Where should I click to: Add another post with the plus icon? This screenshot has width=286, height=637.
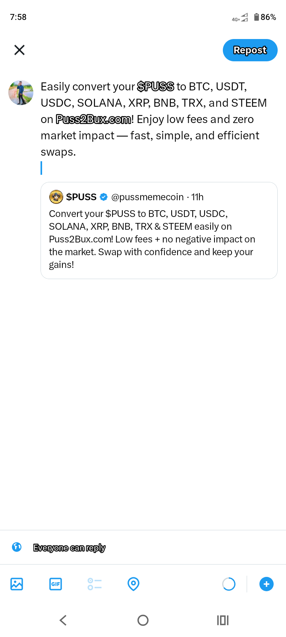point(266,584)
